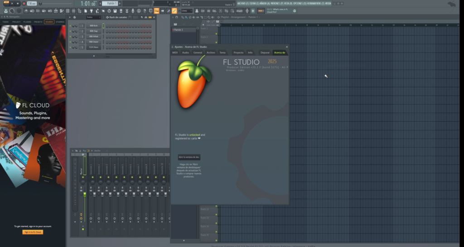Click the plus button next to Patrón 1

120,4
